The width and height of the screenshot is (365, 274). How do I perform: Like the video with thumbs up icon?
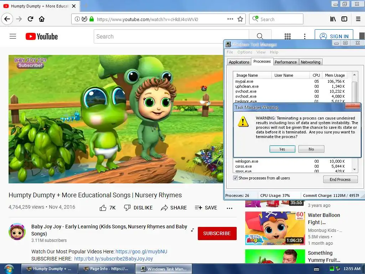(x=103, y=208)
